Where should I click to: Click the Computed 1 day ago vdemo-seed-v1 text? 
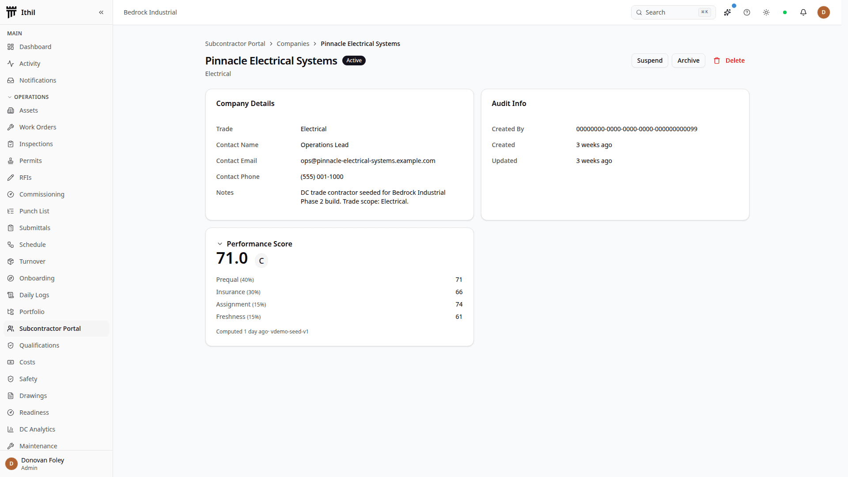262,332
